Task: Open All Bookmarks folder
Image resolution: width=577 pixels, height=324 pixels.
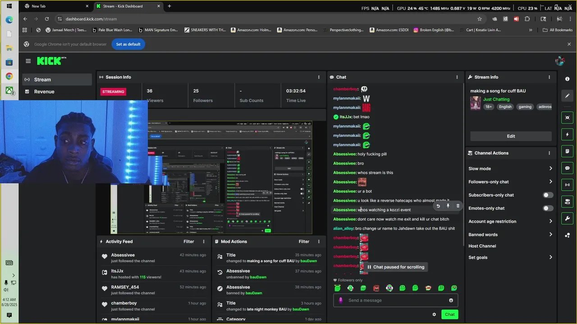Action: click(x=558, y=30)
